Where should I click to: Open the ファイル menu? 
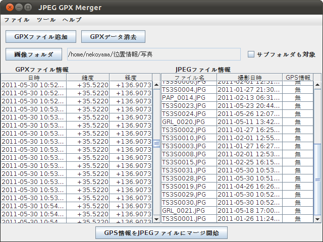(x=17, y=20)
